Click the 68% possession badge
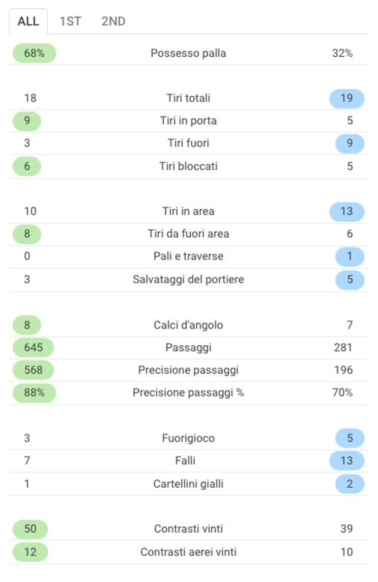 point(34,53)
